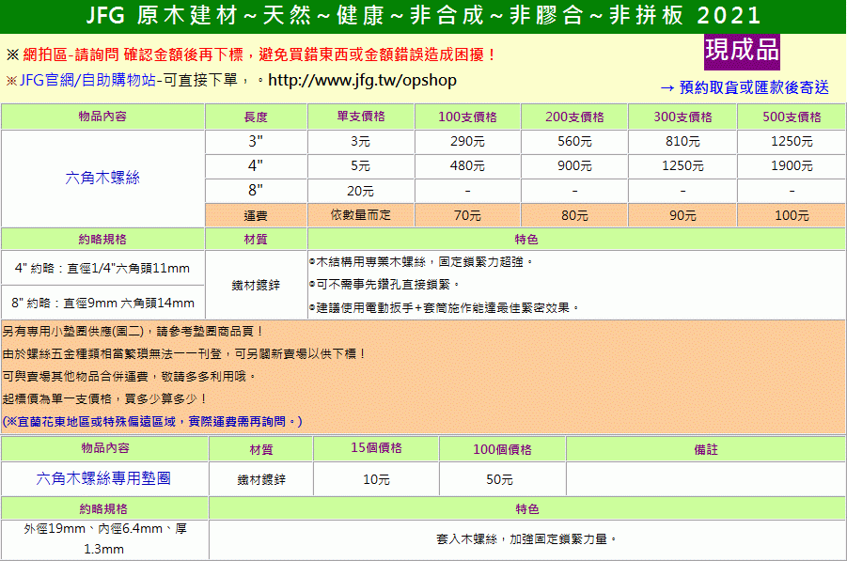Select the "依數量而定" shipping cell
Screen dimensions: 847x561
[x=360, y=215]
